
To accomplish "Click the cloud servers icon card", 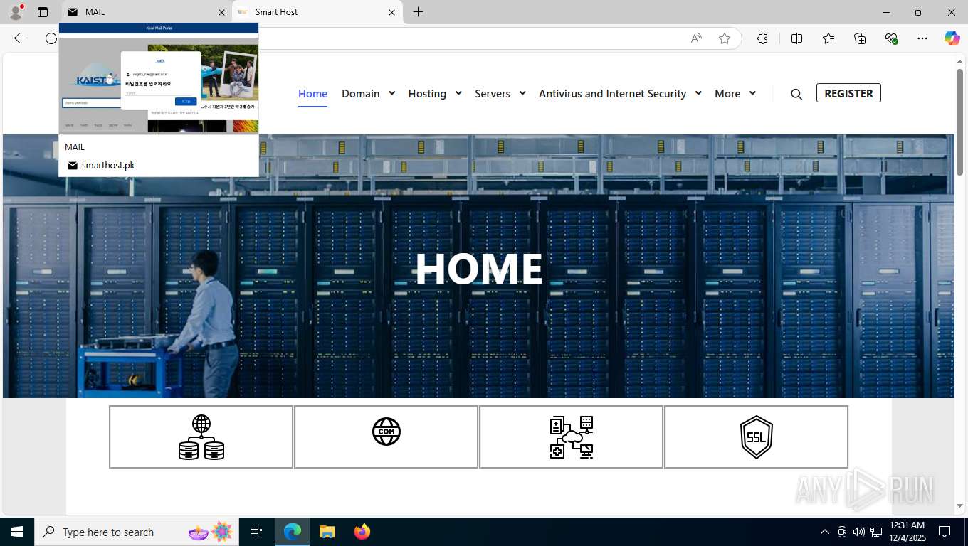I will click(x=572, y=437).
